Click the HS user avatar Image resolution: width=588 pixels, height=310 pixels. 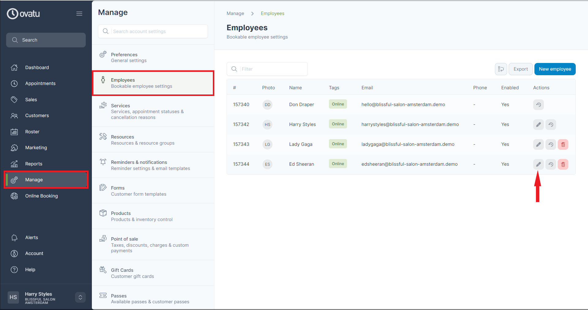(x=13, y=297)
